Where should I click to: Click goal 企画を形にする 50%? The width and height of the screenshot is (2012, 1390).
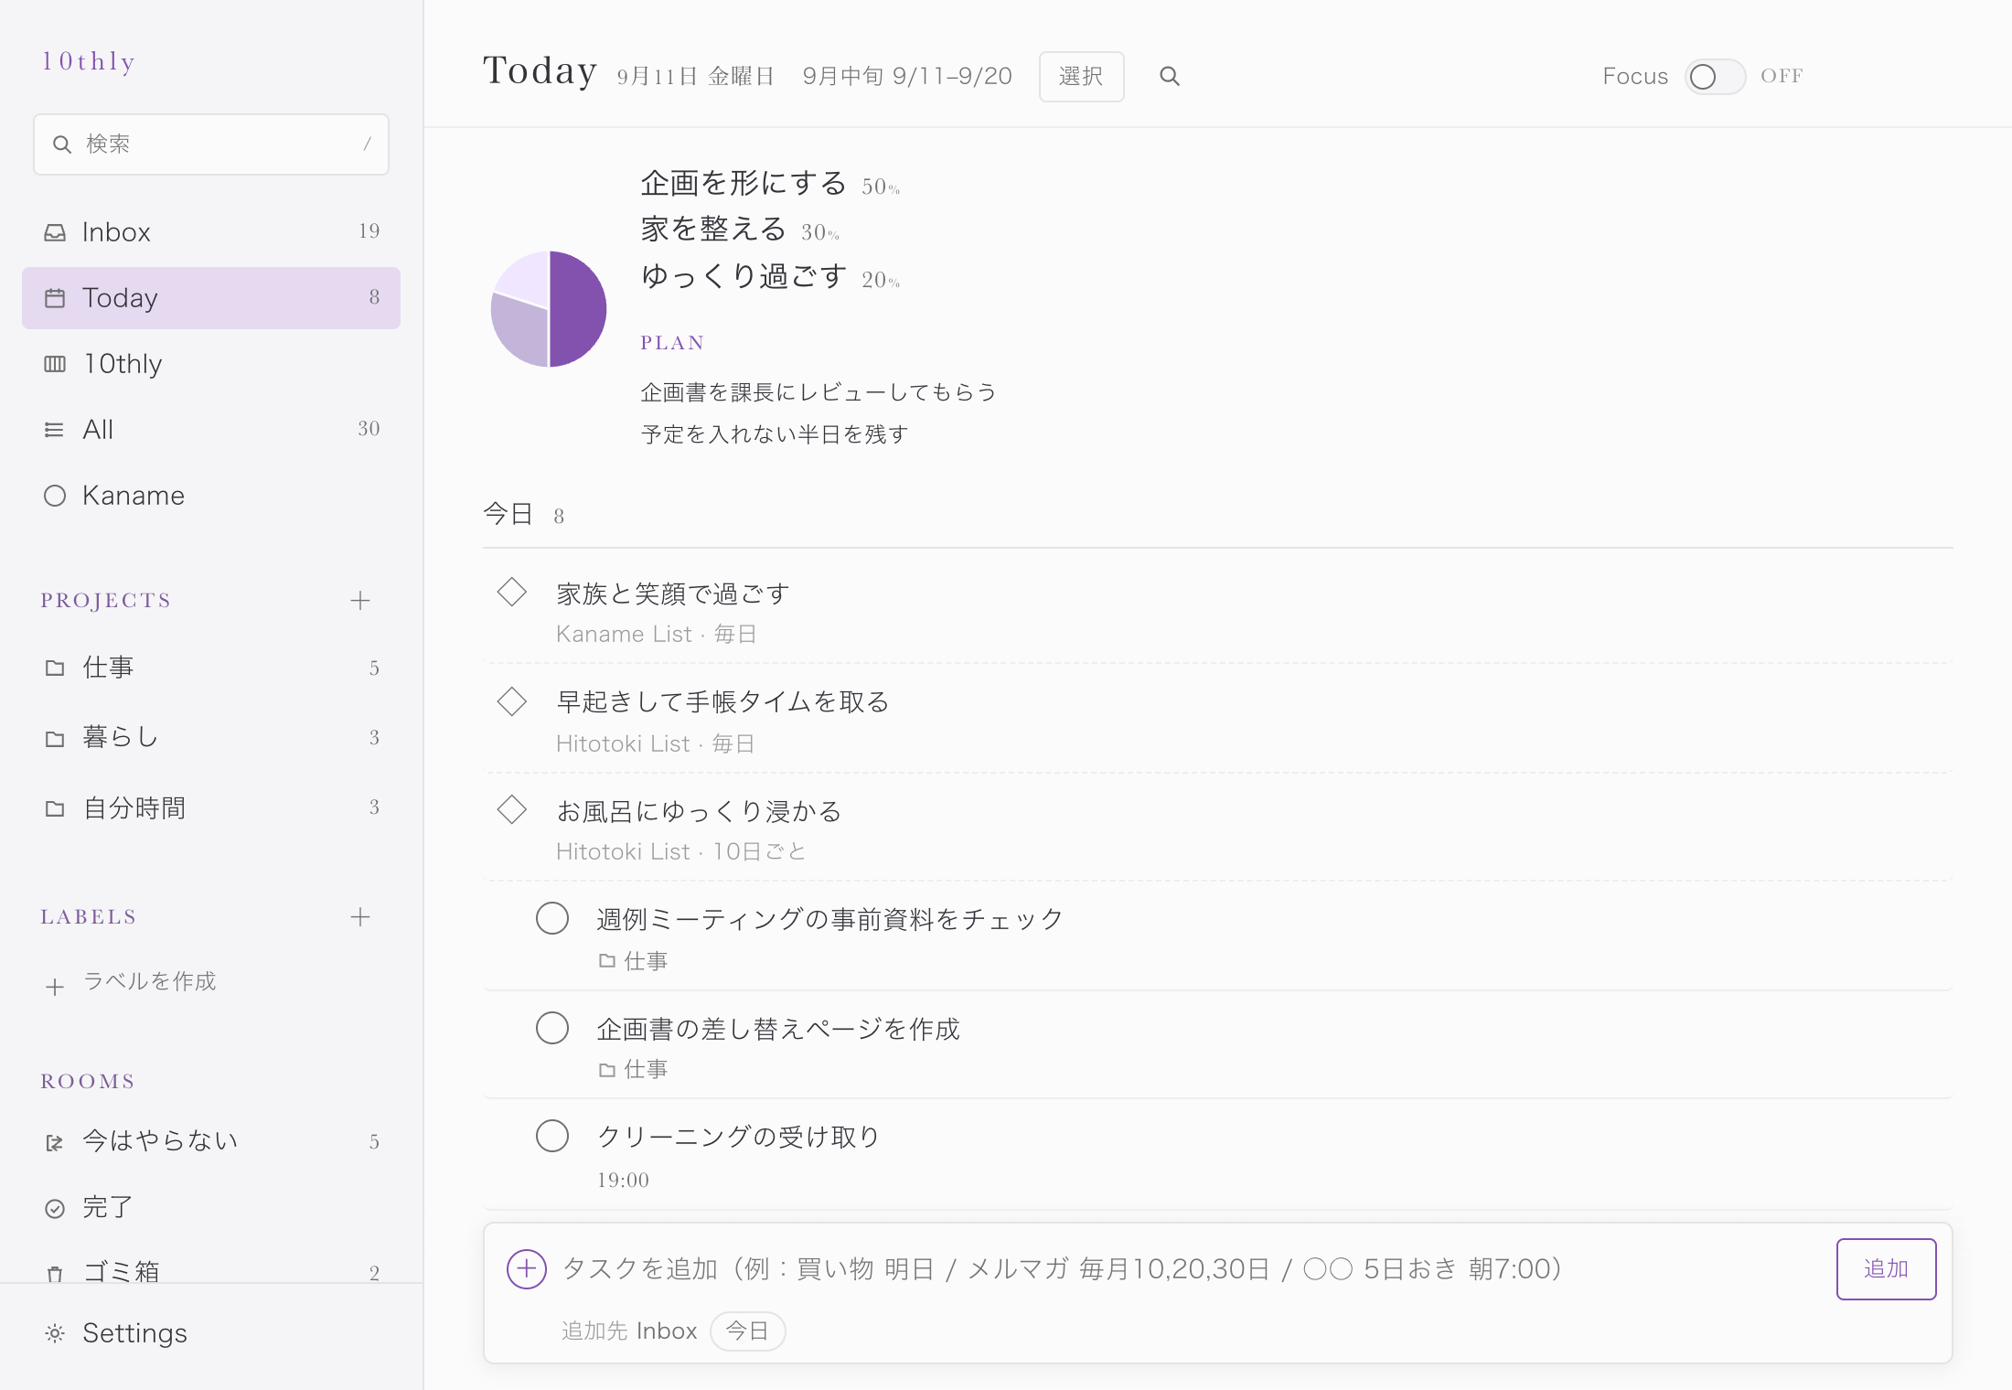coord(770,184)
